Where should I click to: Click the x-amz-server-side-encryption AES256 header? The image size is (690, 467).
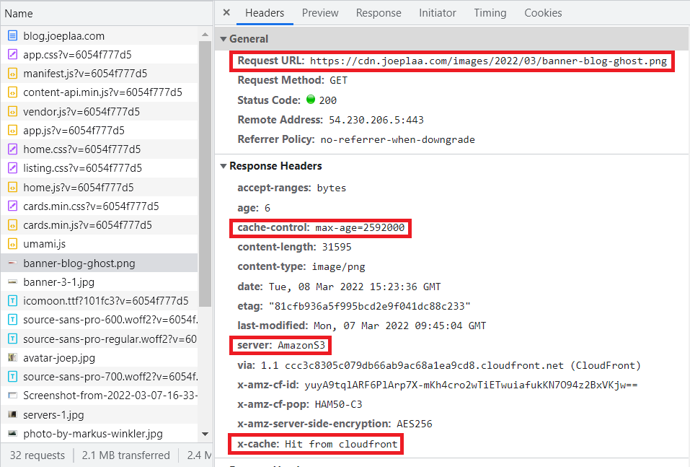tap(335, 424)
